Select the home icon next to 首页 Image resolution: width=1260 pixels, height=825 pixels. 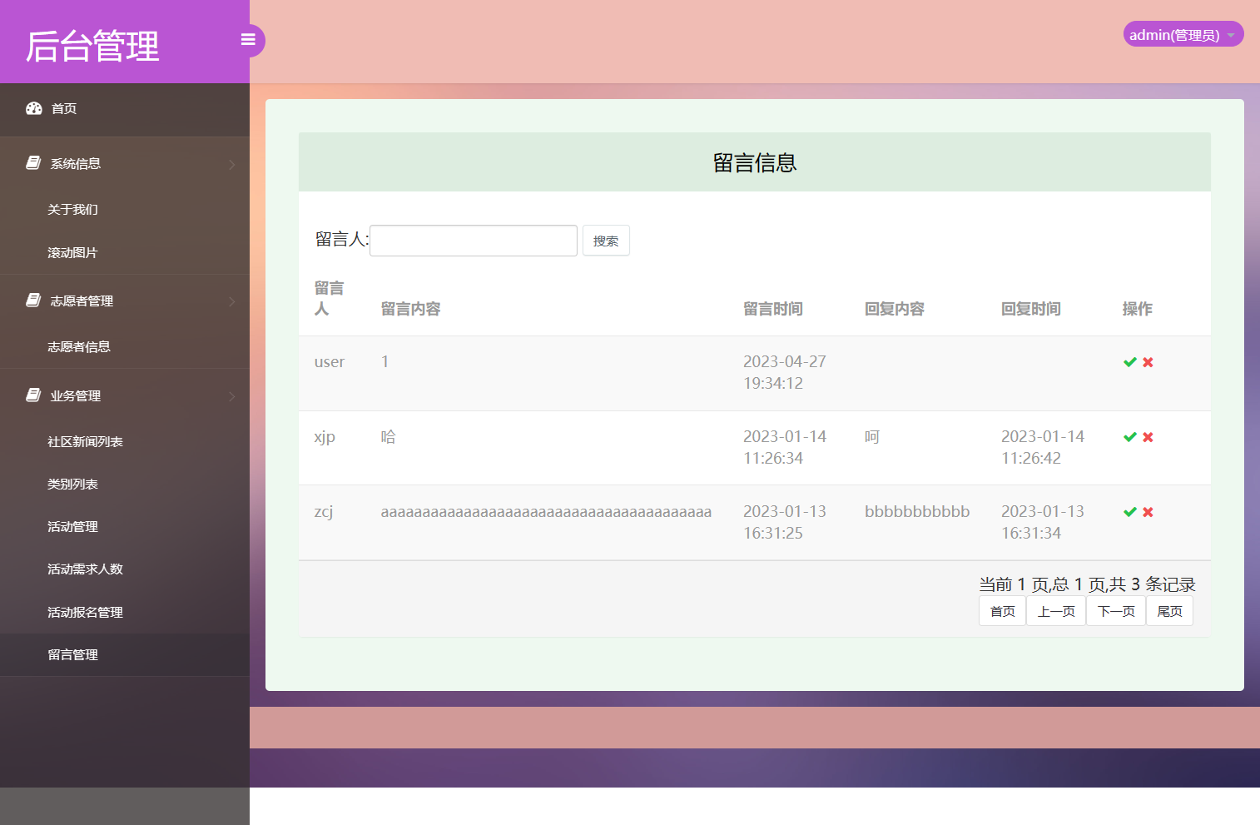33,108
